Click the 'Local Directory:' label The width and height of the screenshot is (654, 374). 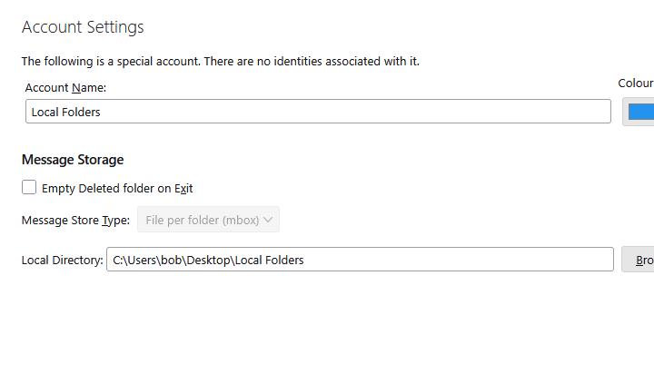[x=62, y=261]
